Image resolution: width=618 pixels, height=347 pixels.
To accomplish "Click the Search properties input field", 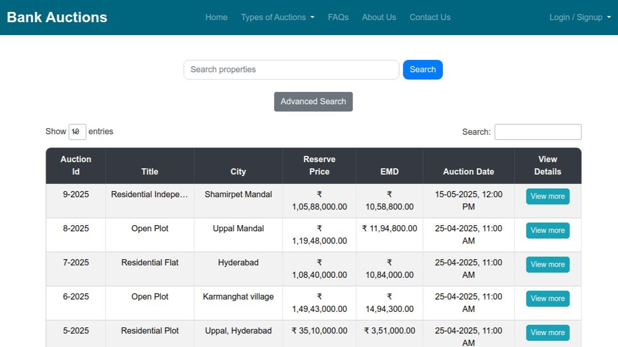I will (x=291, y=70).
